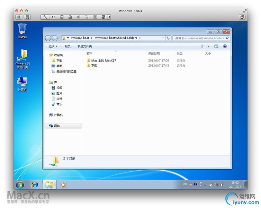The image size is (261, 208).
Task: Click the hard disk device icon
Action: pyautogui.click(x=62, y=17)
